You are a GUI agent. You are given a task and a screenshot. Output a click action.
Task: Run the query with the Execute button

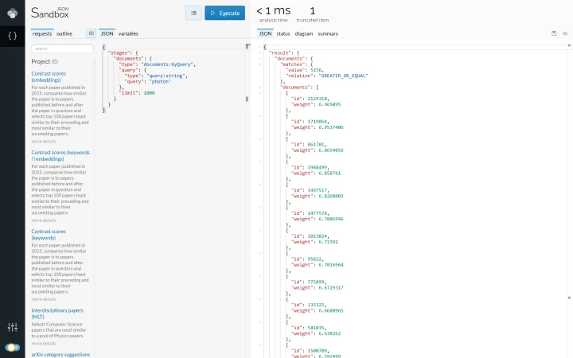click(224, 14)
